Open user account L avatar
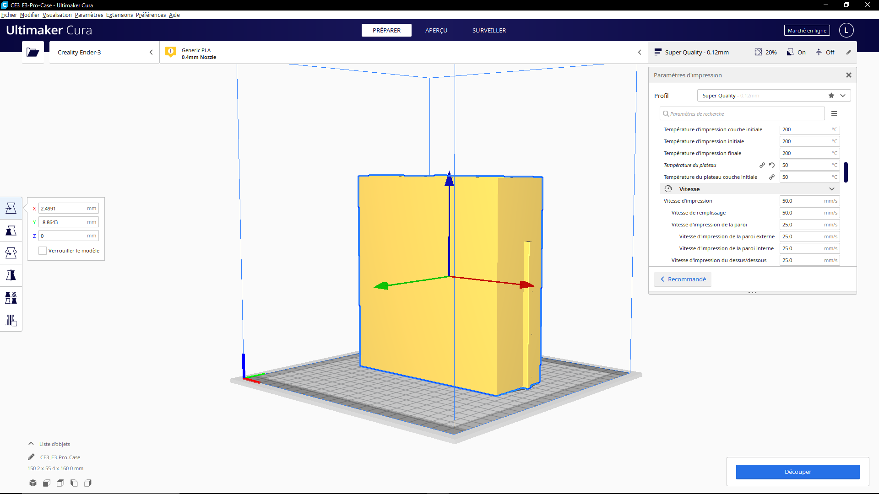879x494 pixels. tap(846, 30)
